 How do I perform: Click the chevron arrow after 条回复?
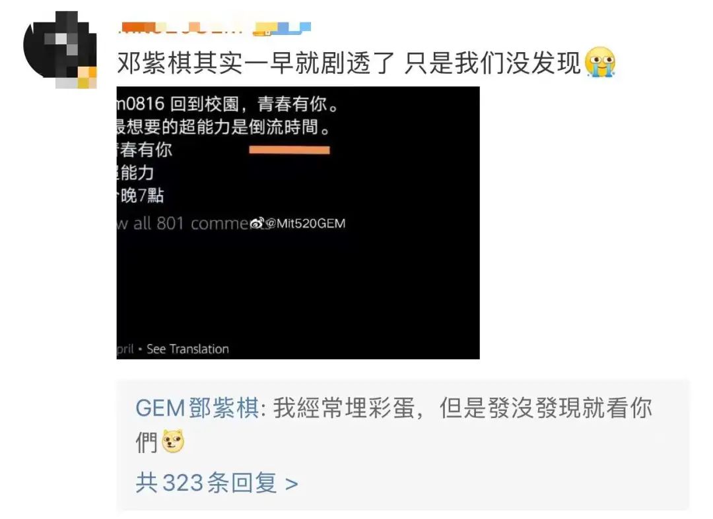click(292, 484)
